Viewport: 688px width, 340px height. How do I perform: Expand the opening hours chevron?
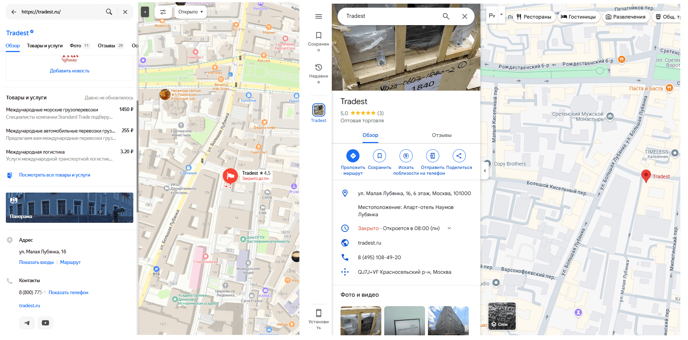[449, 228]
